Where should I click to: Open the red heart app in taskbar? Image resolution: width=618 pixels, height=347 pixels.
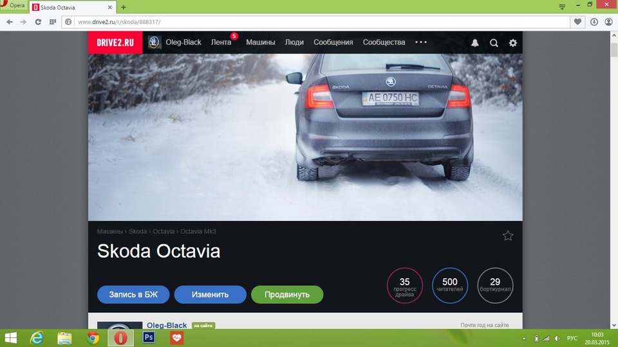pyautogui.click(x=176, y=337)
